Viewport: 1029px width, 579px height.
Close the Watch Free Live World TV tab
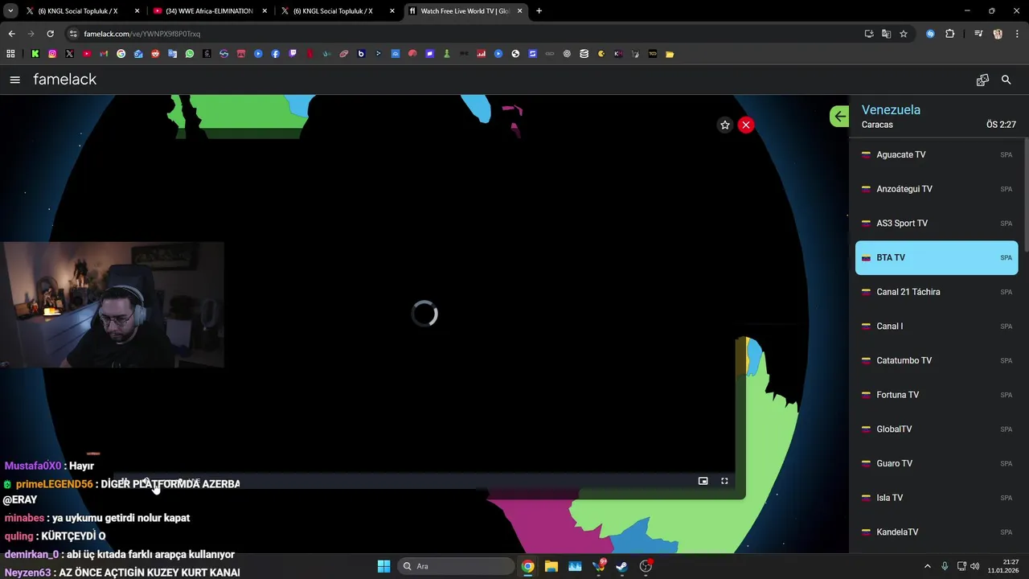click(x=519, y=11)
